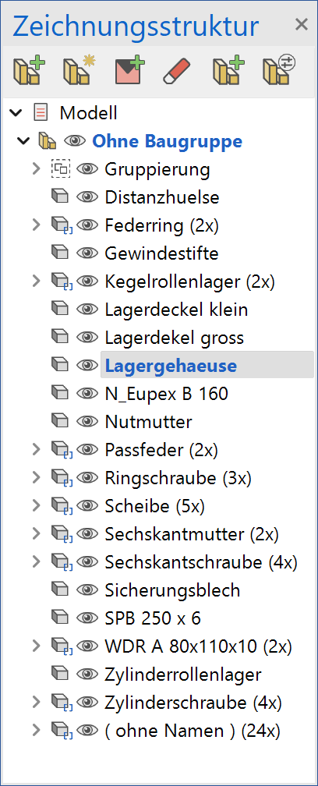Screen dimensions: 318x786
Task: Toggle visibility eye of Lagergehaeuse
Action: coord(87,366)
